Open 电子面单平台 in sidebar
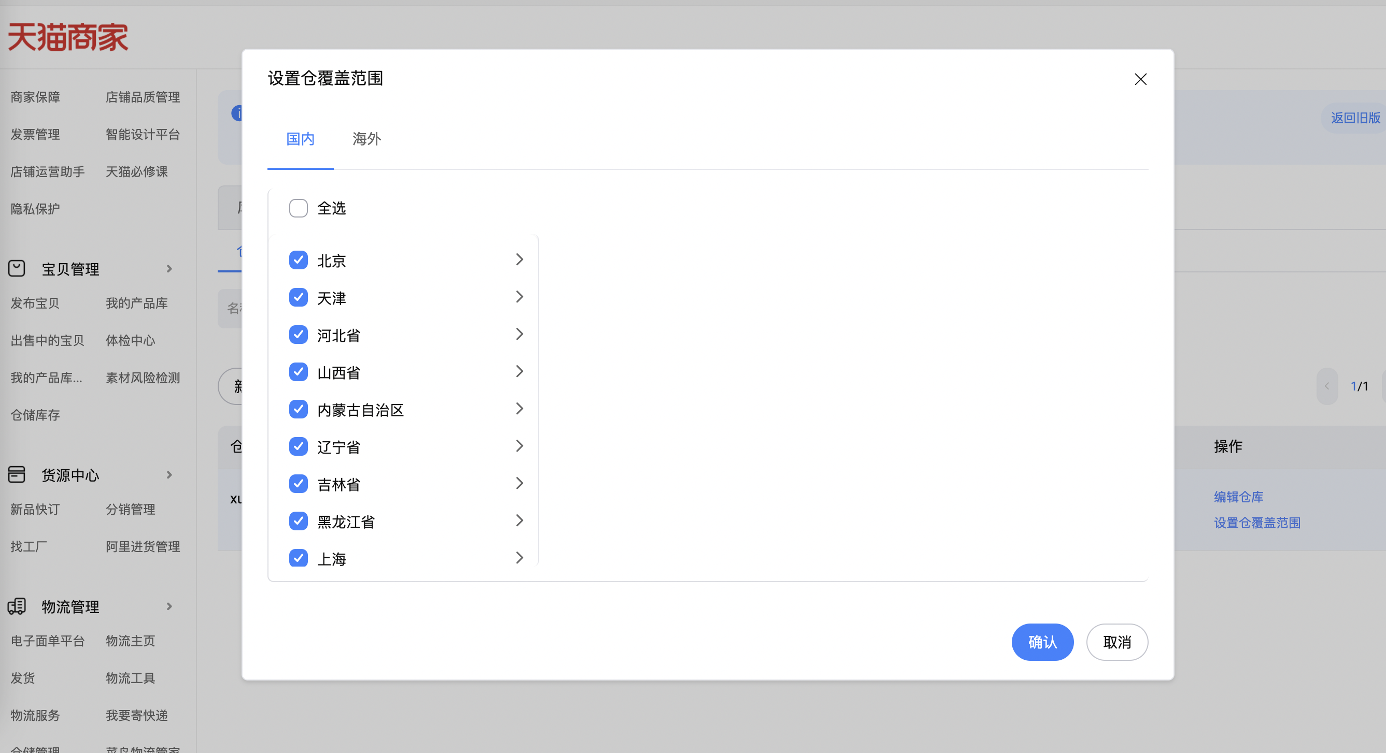Image resolution: width=1386 pixels, height=753 pixels. click(x=47, y=641)
